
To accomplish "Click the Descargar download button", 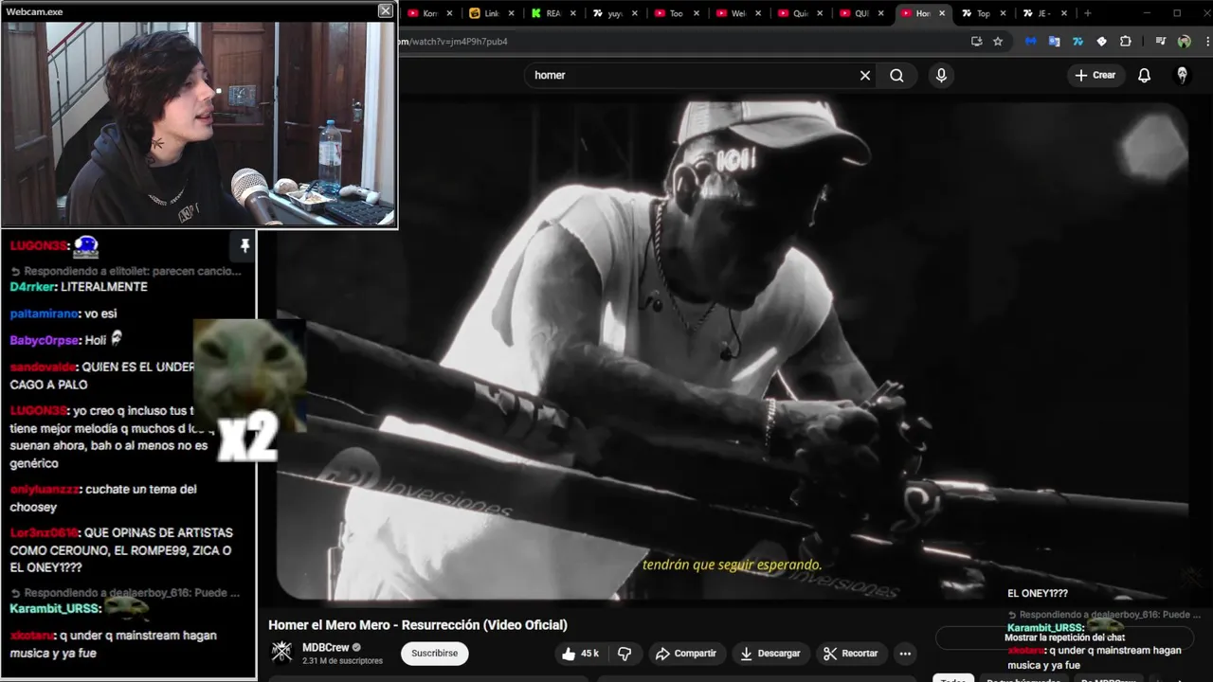I will [769, 654].
